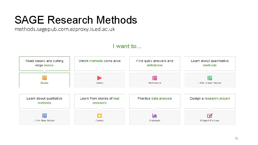
Task: Open 'Learn about qualitative methods' card
Action: [44, 101]
